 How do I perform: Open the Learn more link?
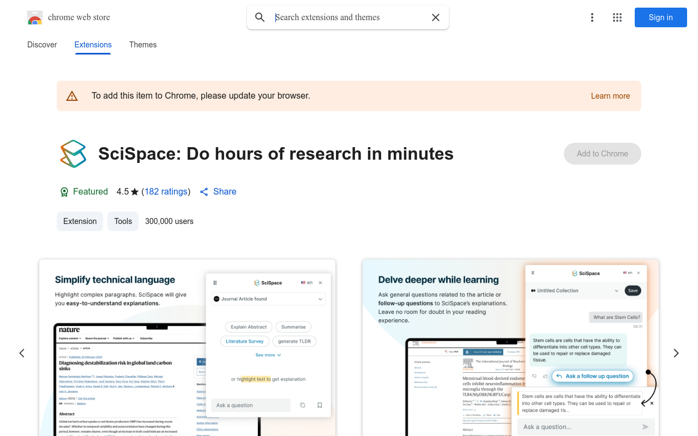610,96
